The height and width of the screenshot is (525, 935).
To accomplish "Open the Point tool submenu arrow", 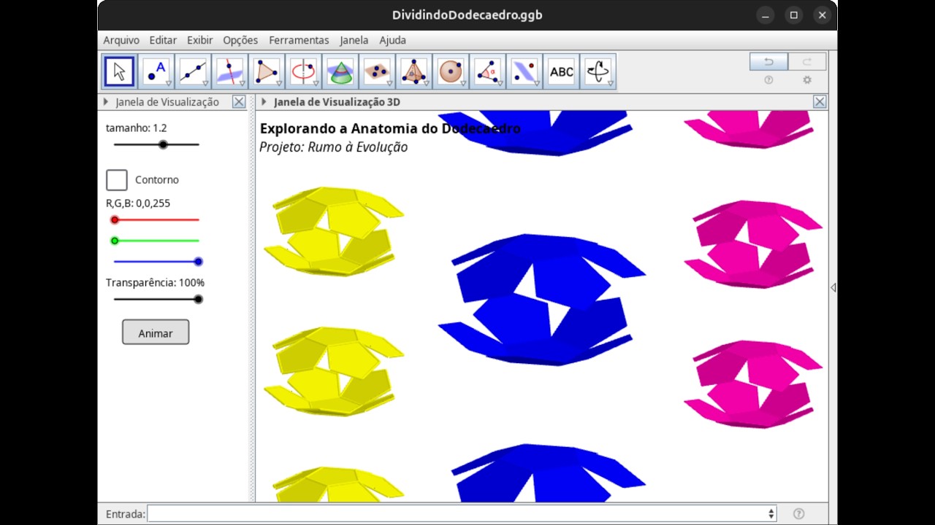I will coord(169,84).
